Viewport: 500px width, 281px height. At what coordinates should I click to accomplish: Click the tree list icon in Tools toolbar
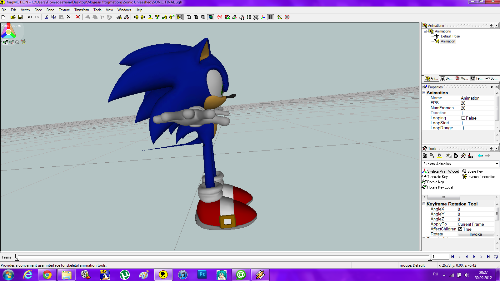(456, 155)
